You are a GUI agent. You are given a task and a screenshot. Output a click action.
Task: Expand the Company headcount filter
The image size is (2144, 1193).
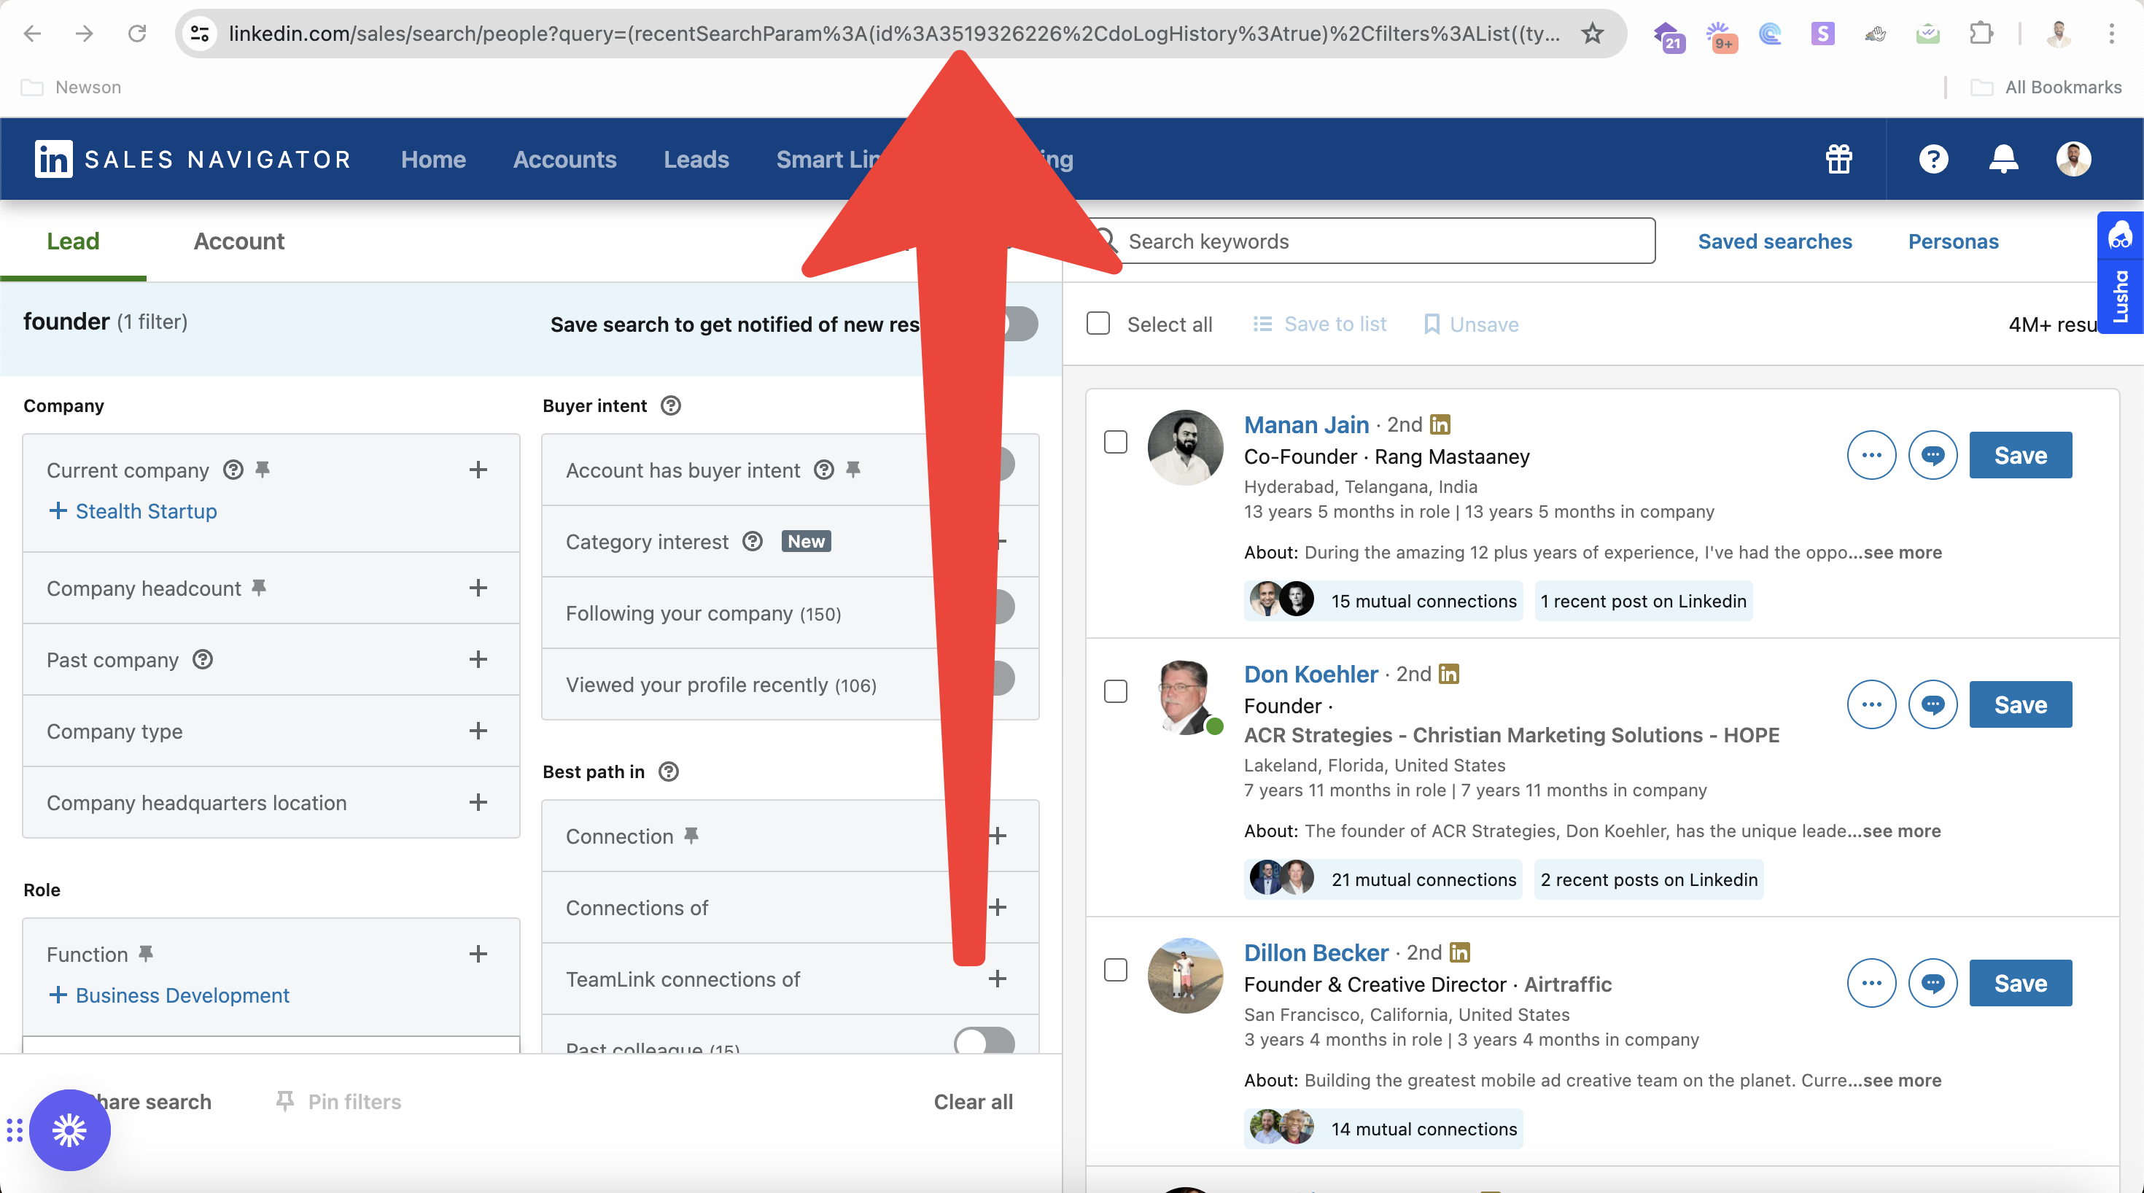coord(478,588)
